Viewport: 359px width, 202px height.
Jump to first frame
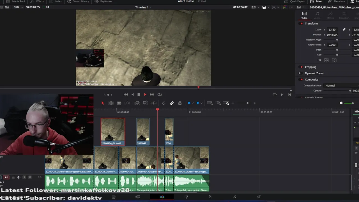126,95
